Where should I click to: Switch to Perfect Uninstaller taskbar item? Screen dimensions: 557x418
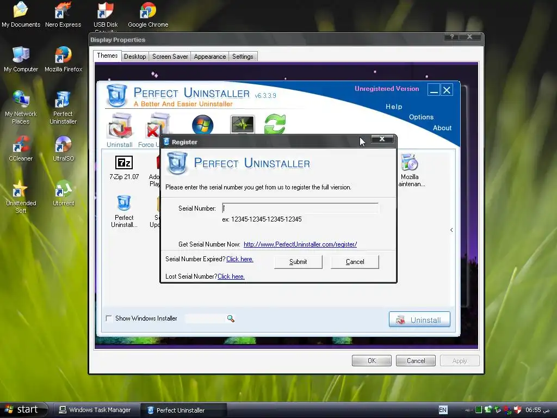coord(183,410)
